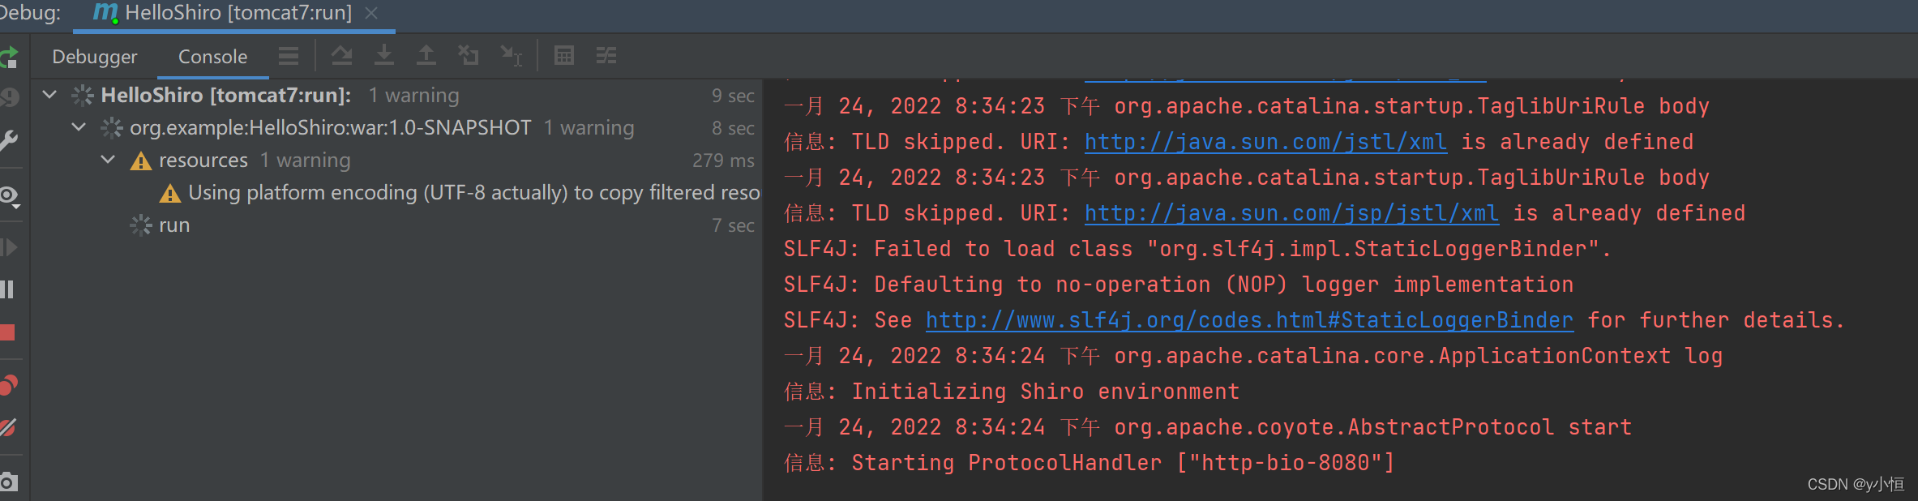1918x501 pixels.
Task: Open the slf4j.org StaticLoggerBinder link
Action: tap(1249, 320)
